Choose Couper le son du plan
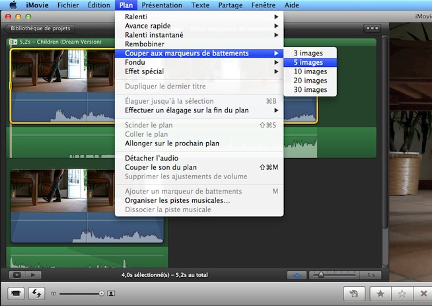432x306 pixels. (199, 167)
